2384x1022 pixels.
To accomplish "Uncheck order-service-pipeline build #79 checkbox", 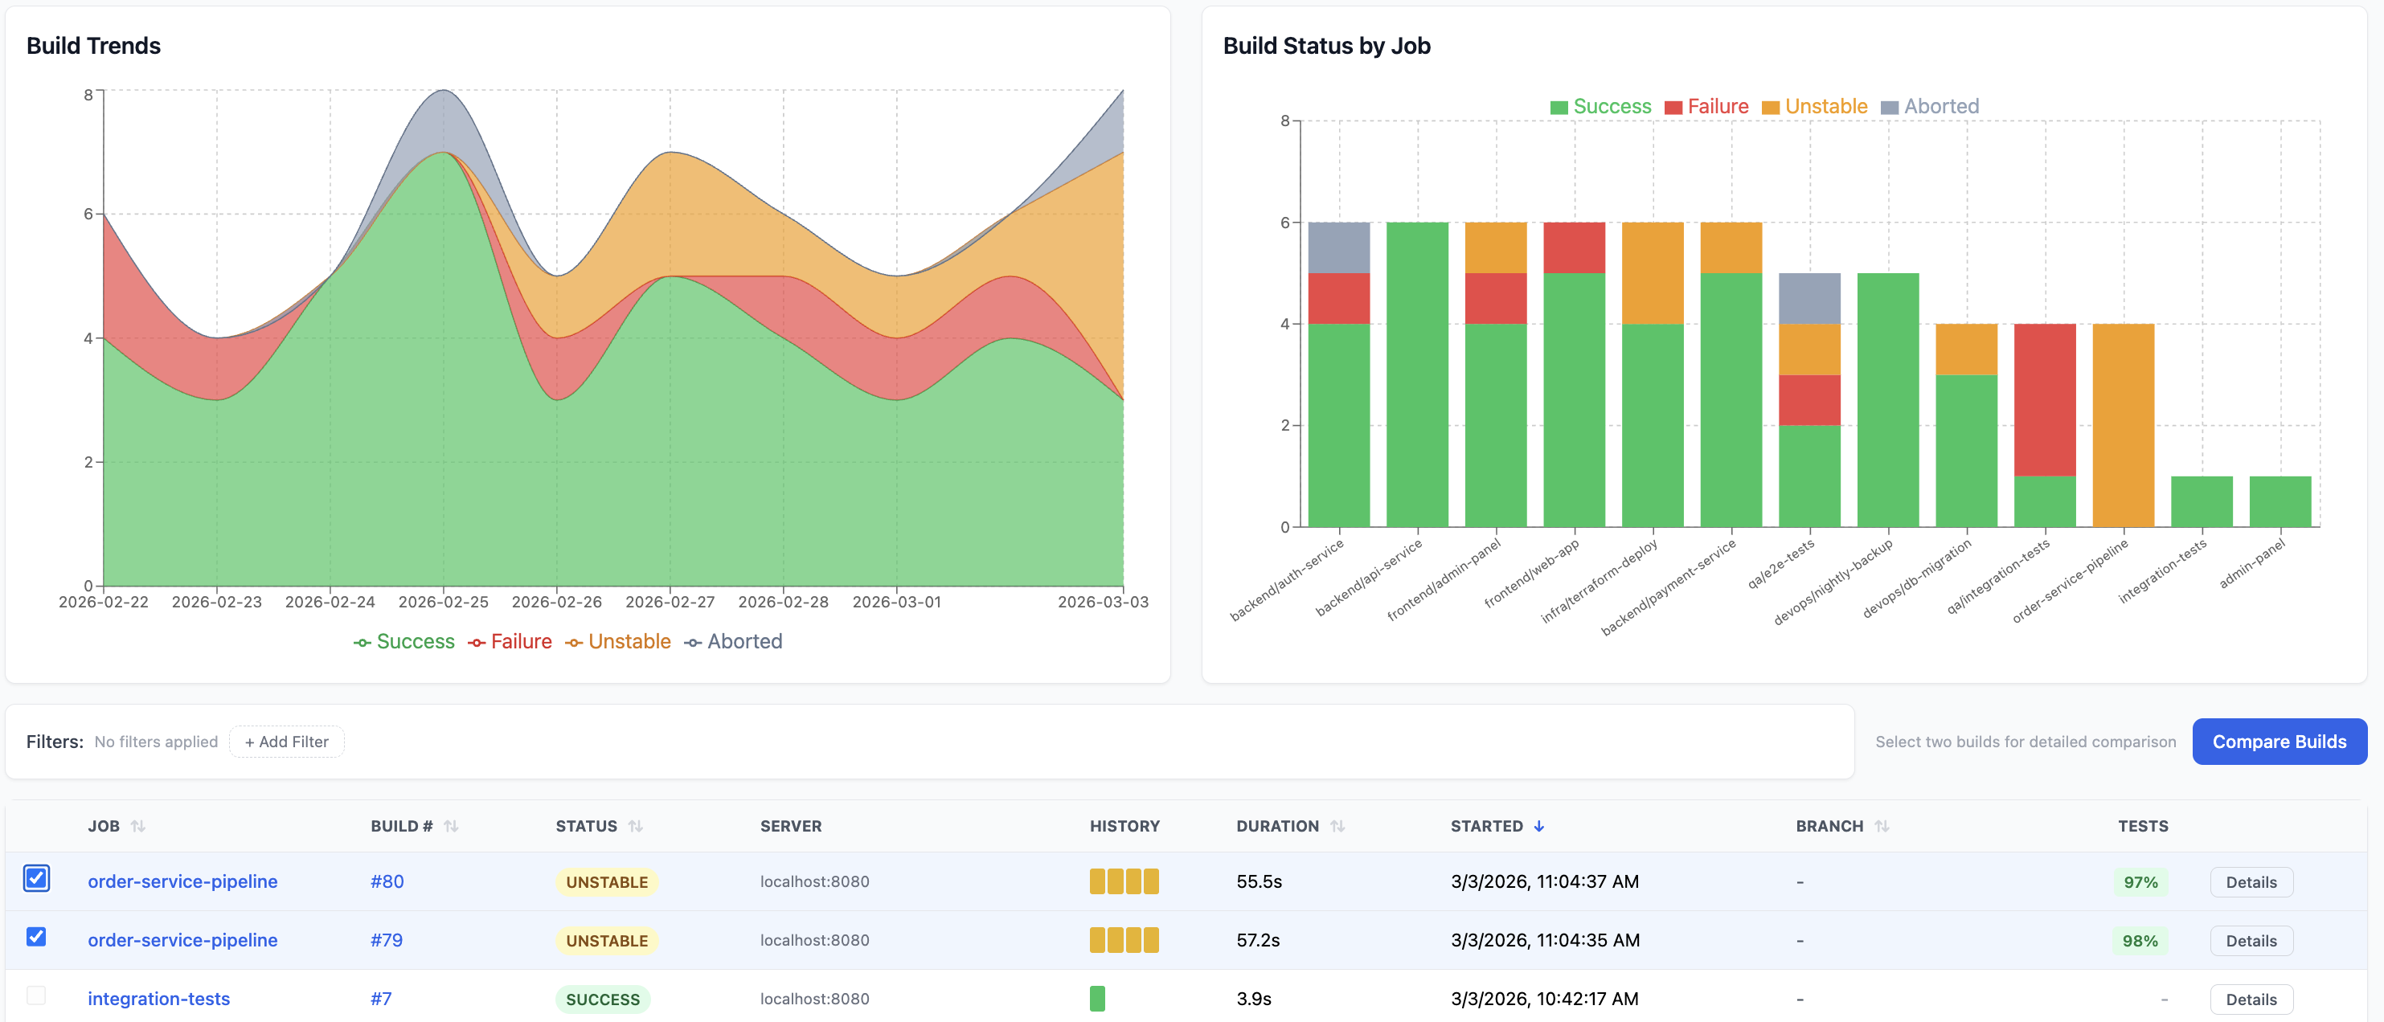I will point(36,937).
